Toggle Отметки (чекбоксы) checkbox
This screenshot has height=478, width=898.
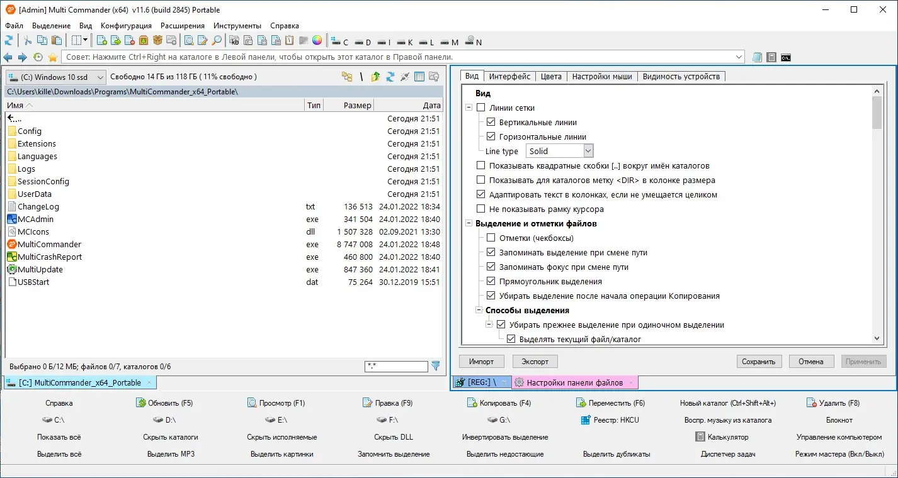point(491,238)
